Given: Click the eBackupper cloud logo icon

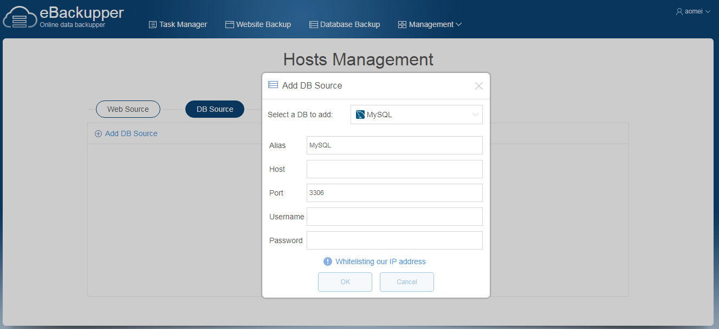Looking at the screenshot, I should [20, 17].
